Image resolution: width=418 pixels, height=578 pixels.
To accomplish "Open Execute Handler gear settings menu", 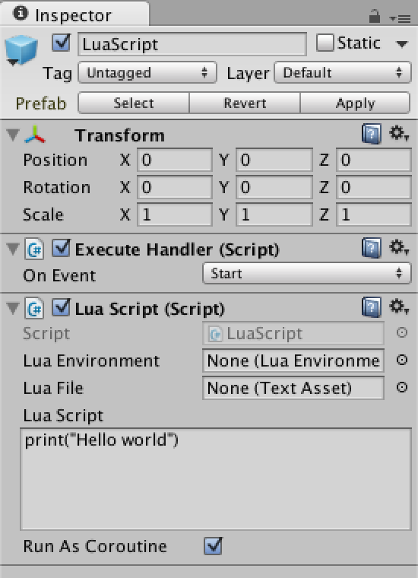I will click(399, 247).
